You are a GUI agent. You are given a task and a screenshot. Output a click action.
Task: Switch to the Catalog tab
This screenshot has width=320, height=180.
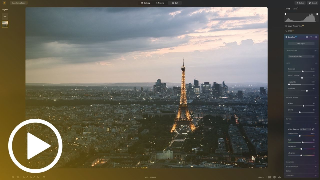[x=145, y=3]
